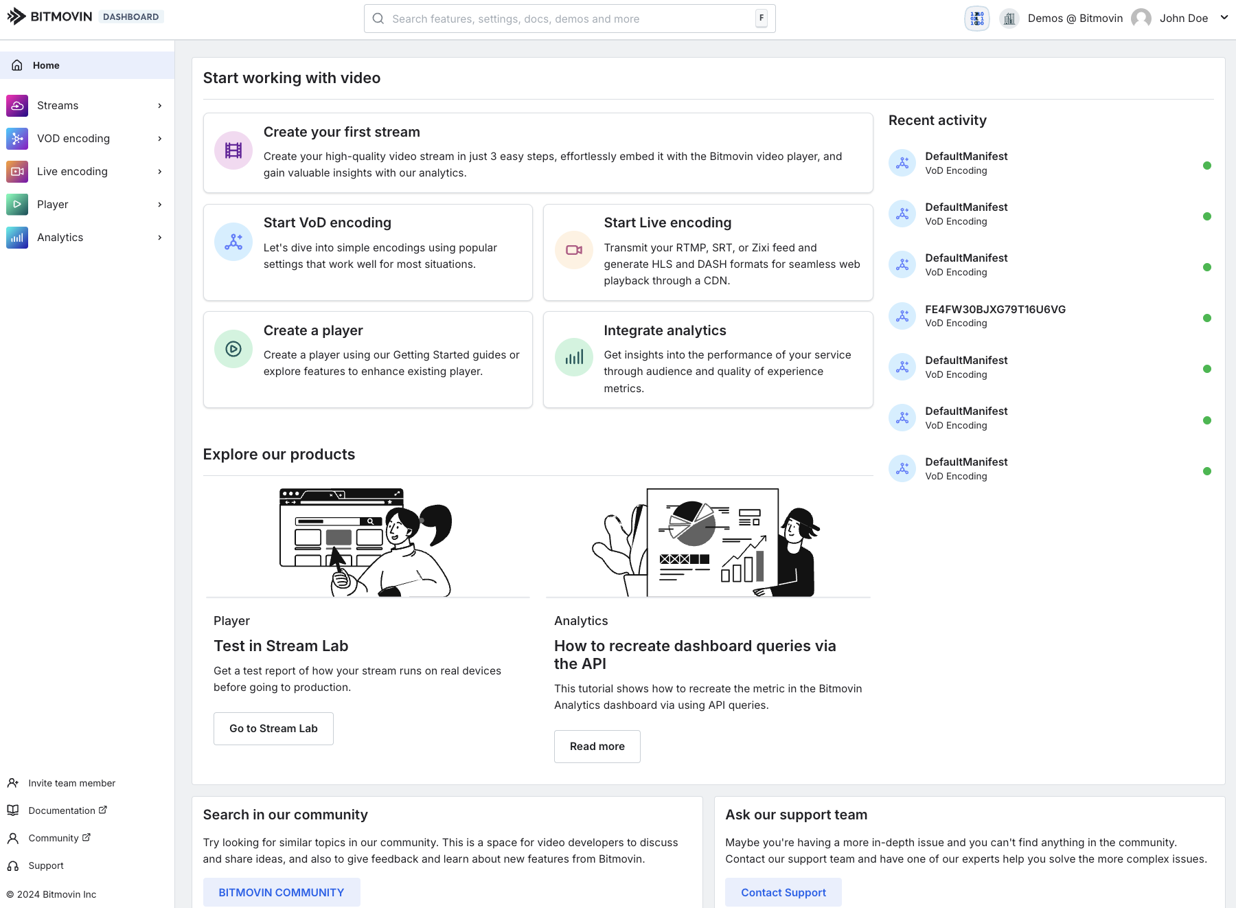This screenshot has width=1236, height=908.
Task: Select the VOD encoding sidebar icon
Action: click(17, 139)
